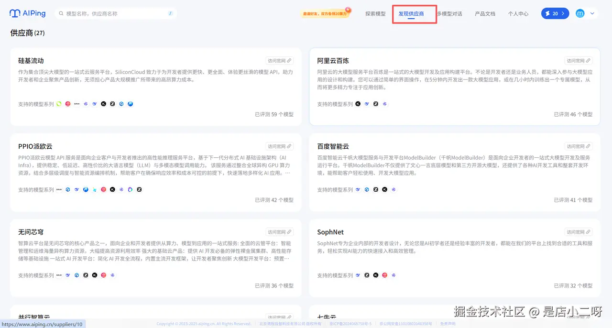612x328 pixels.
Task: Click black Z model icon in 无问芯穹 card
Action: coord(86,275)
